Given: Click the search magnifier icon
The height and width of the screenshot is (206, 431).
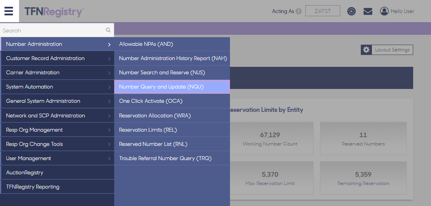Looking at the screenshot, I should (x=108, y=30).
